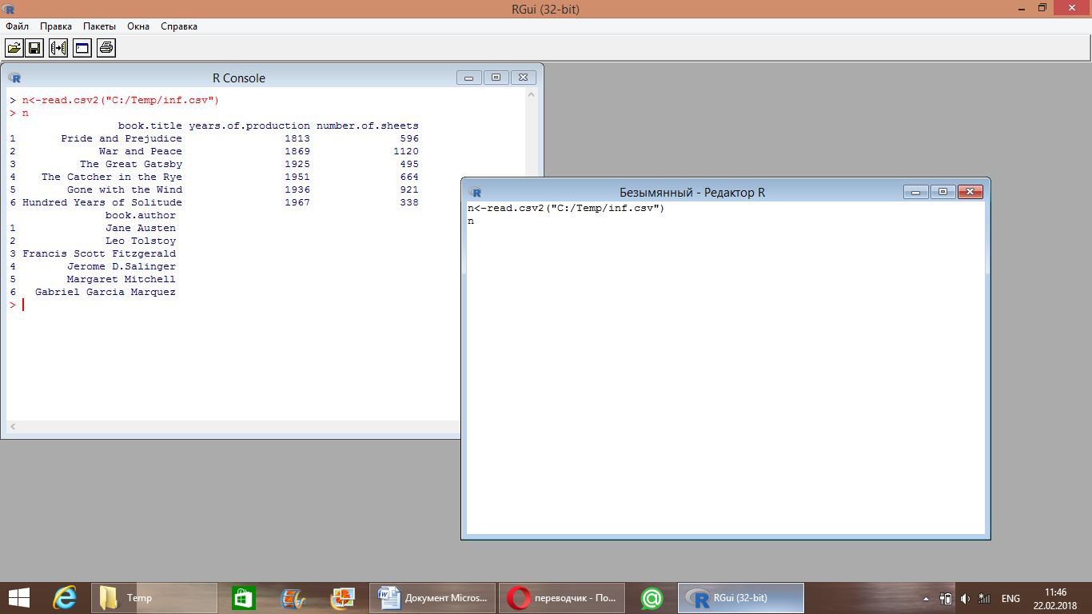Click the R Console title bar
1092x614 pixels.
(x=238, y=78)
